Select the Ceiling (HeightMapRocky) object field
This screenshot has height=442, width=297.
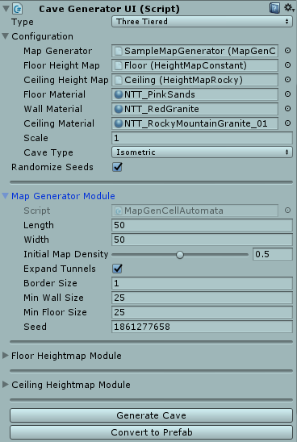point(195,80)
